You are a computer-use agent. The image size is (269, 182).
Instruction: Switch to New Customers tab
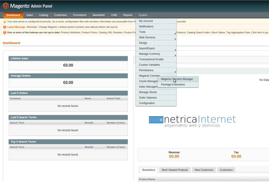coord(204,170)
